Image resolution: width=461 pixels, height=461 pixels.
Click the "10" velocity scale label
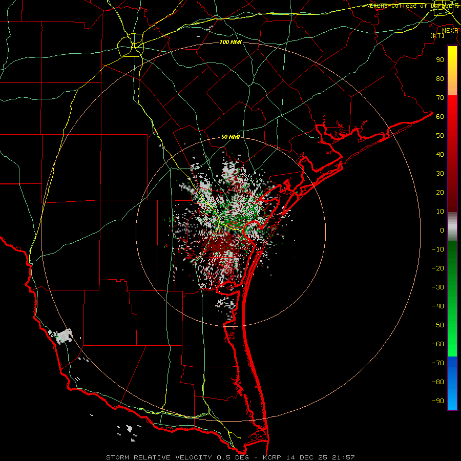[440, 212]
